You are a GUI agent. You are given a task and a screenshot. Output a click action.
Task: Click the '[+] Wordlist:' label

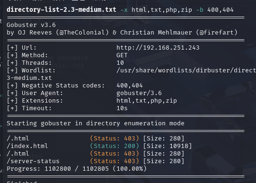[31, 70]
